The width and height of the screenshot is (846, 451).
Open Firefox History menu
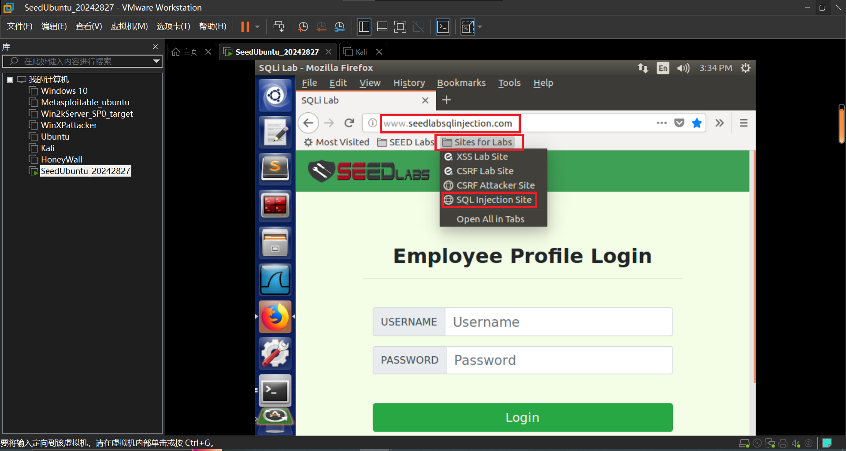click(x=409, y=83)
